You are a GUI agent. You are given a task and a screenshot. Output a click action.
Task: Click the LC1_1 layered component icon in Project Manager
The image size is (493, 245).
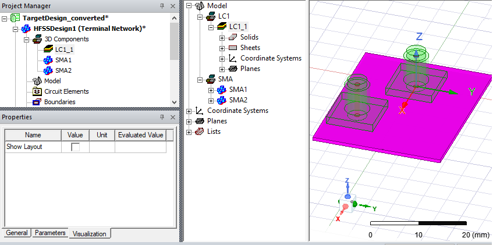click(x=48, y=49)
